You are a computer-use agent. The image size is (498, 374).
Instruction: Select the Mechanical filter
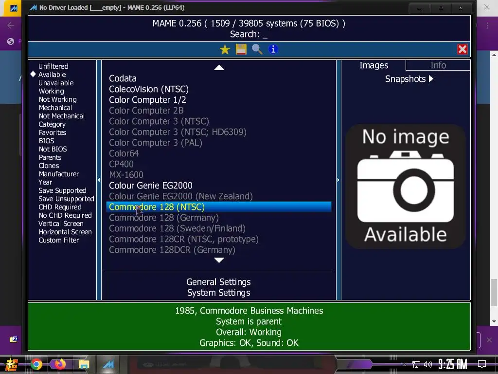[x=55, y=108]
